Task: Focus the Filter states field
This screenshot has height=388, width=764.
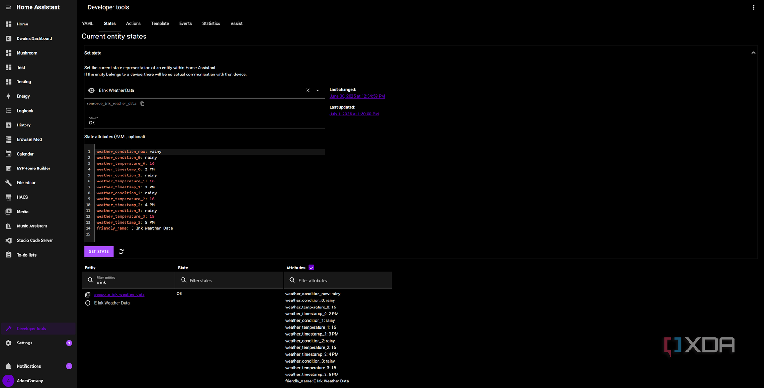Action: 230,280
